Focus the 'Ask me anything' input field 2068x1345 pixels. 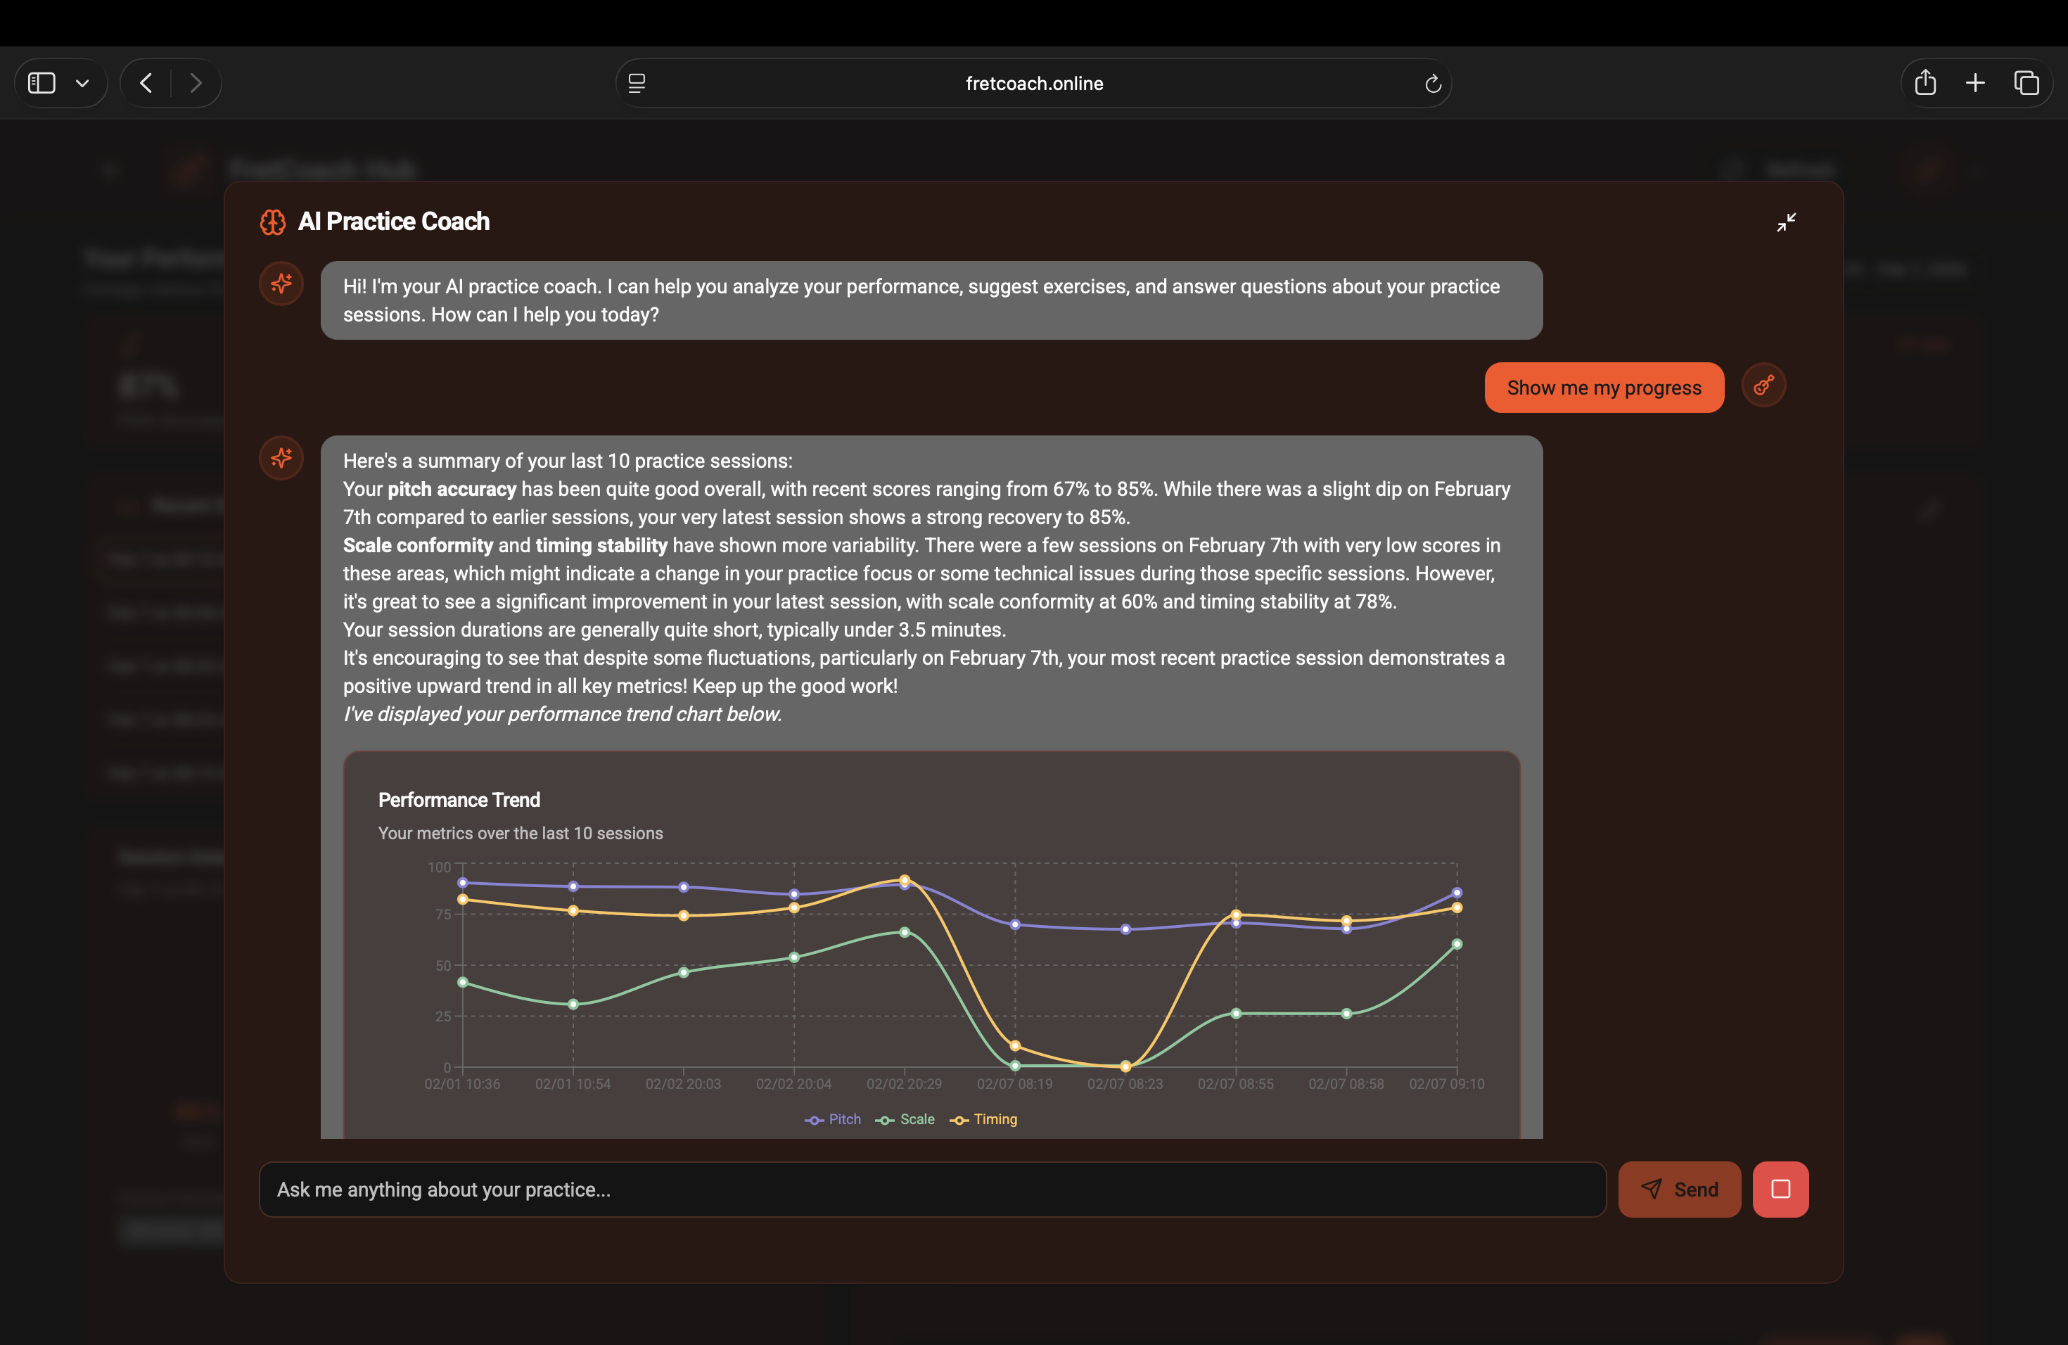(x=931, y=1189)
